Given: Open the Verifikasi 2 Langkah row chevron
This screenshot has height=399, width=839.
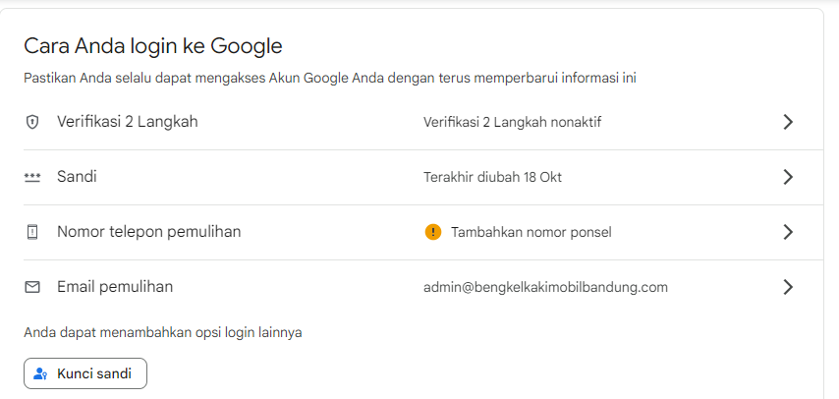Looking at the screenshot, I should [787, 122].
